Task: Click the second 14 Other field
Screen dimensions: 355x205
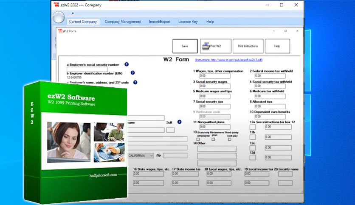Action: [x=217, y=156]
